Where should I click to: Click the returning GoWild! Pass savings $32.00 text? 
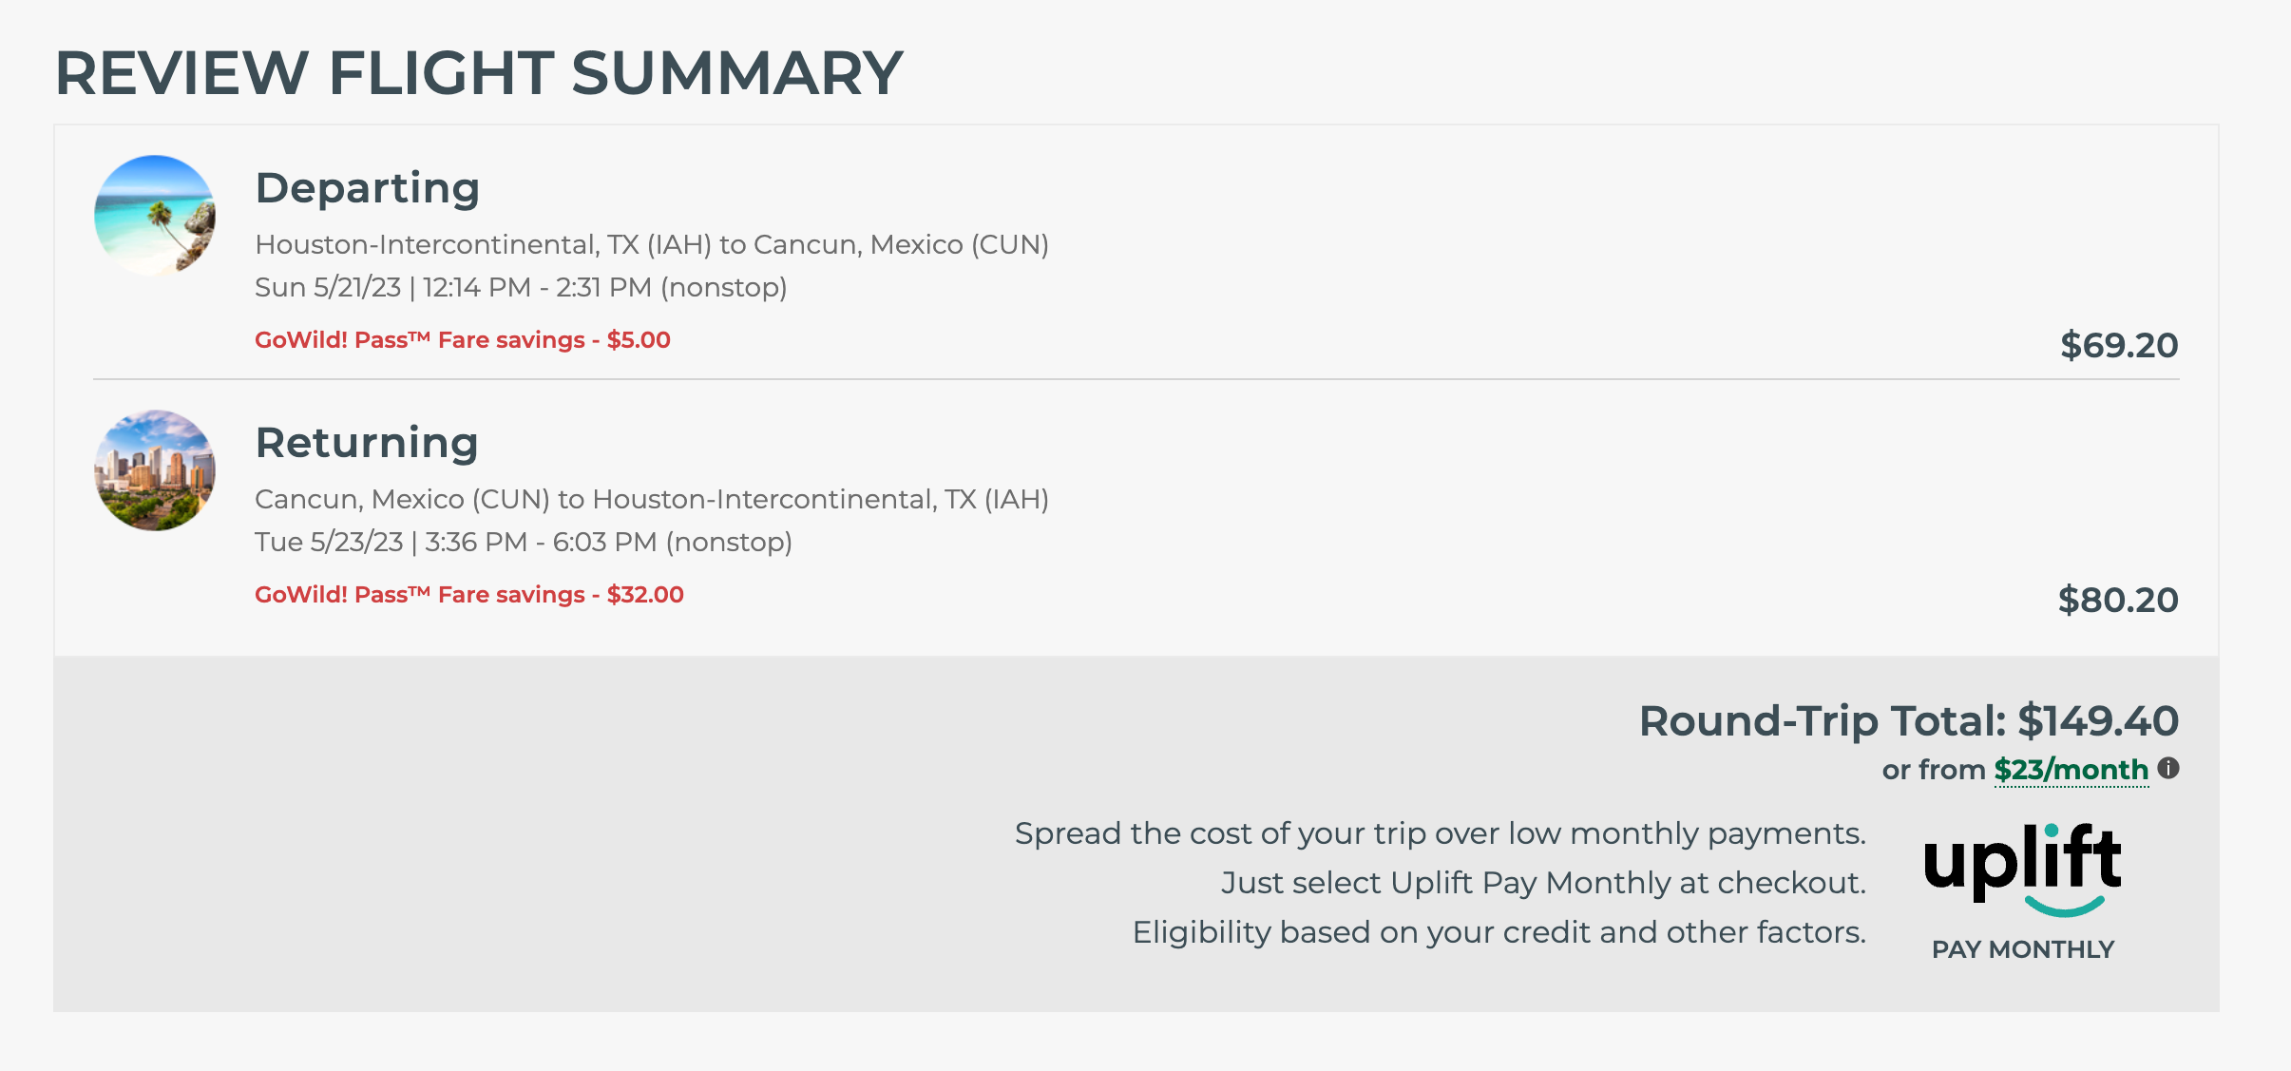point(469,595)
